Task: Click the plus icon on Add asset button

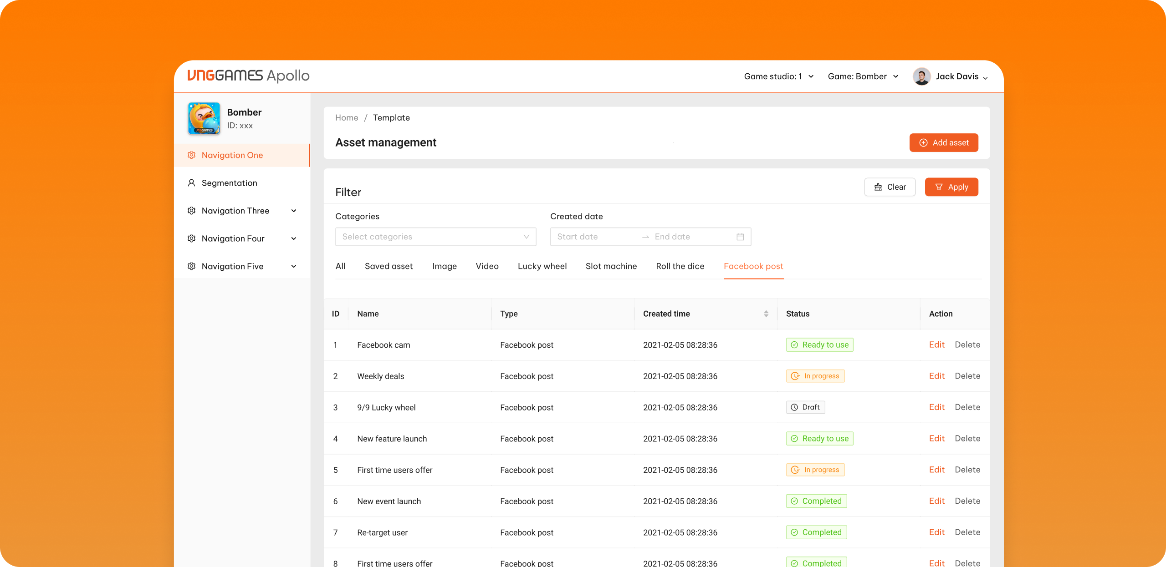Action: point(924,142)
